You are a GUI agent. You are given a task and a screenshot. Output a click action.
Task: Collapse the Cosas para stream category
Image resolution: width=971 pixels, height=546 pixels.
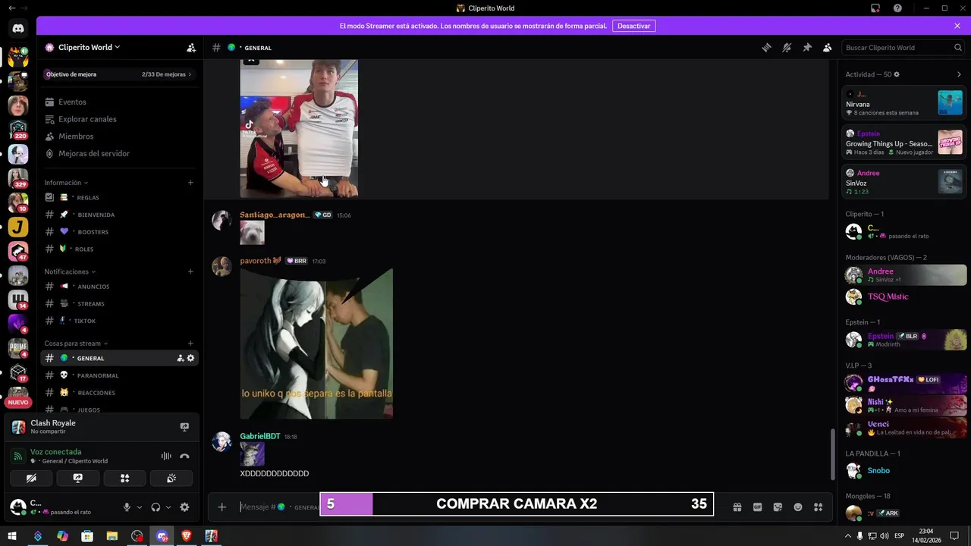76,344
